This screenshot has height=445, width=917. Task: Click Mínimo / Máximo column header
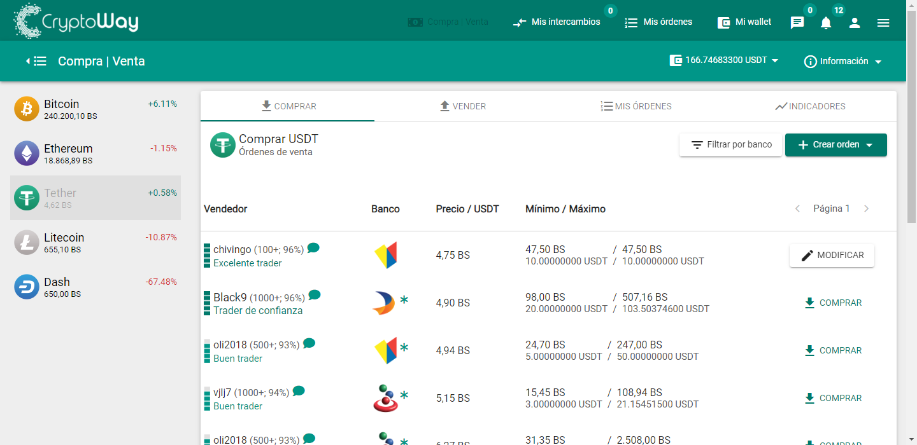tap(565, 209)
